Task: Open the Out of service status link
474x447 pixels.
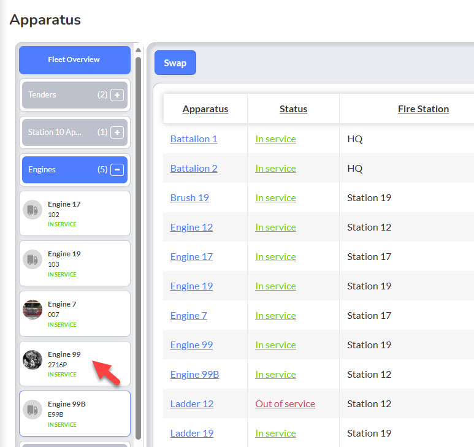Action: (285, 404)
